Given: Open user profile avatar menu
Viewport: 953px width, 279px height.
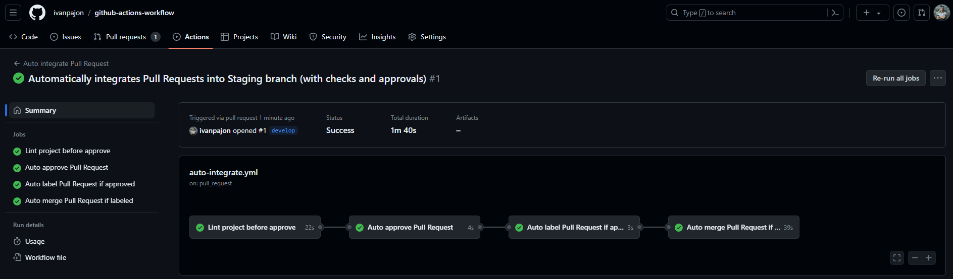Looking at the screenshot, I should pos(942,13).
